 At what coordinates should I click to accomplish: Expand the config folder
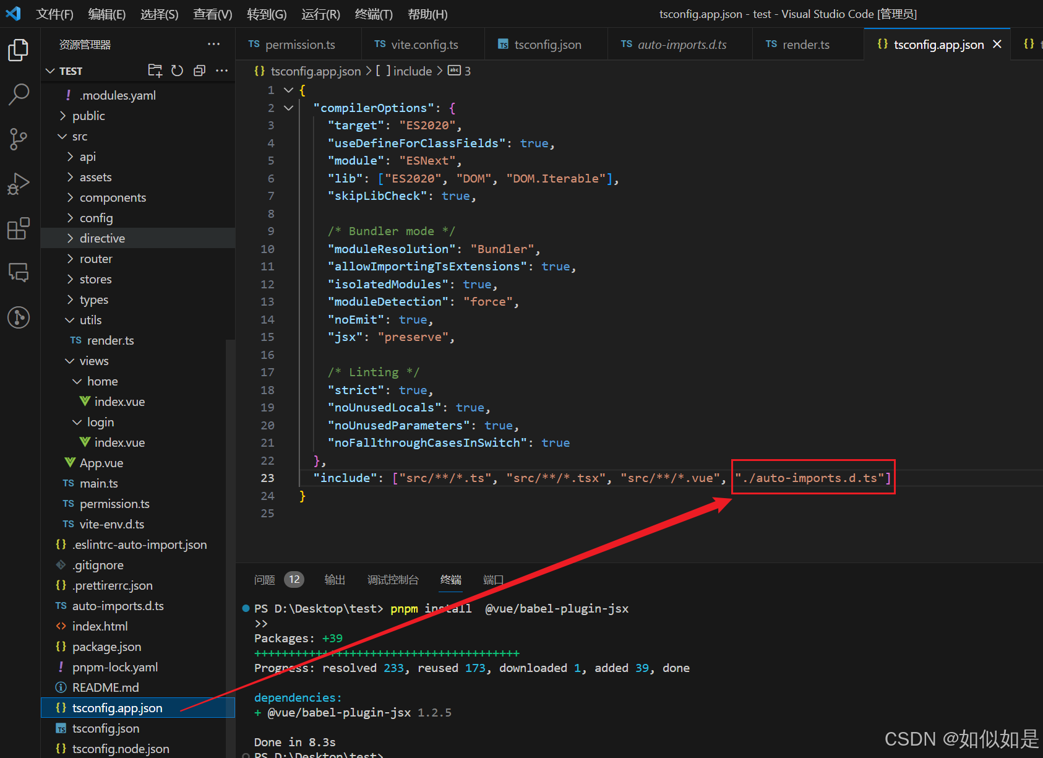point(71,218)
